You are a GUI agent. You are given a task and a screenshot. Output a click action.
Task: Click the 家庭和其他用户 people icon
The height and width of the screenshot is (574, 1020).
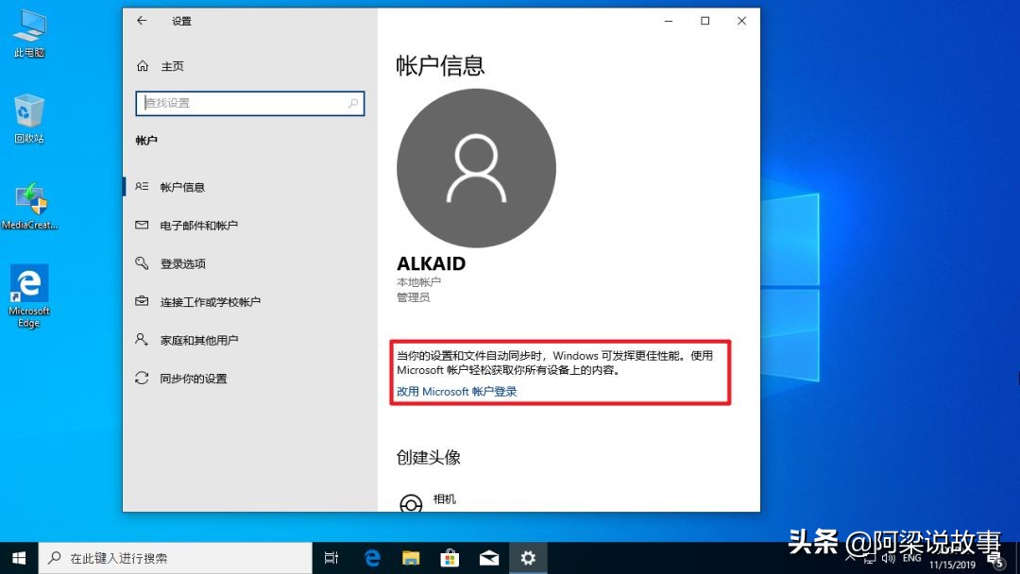coord(142,340)
